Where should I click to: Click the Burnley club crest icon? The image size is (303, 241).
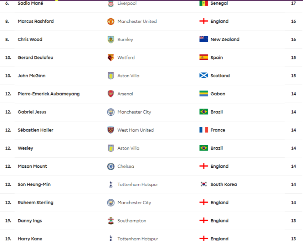pos(111,40)
